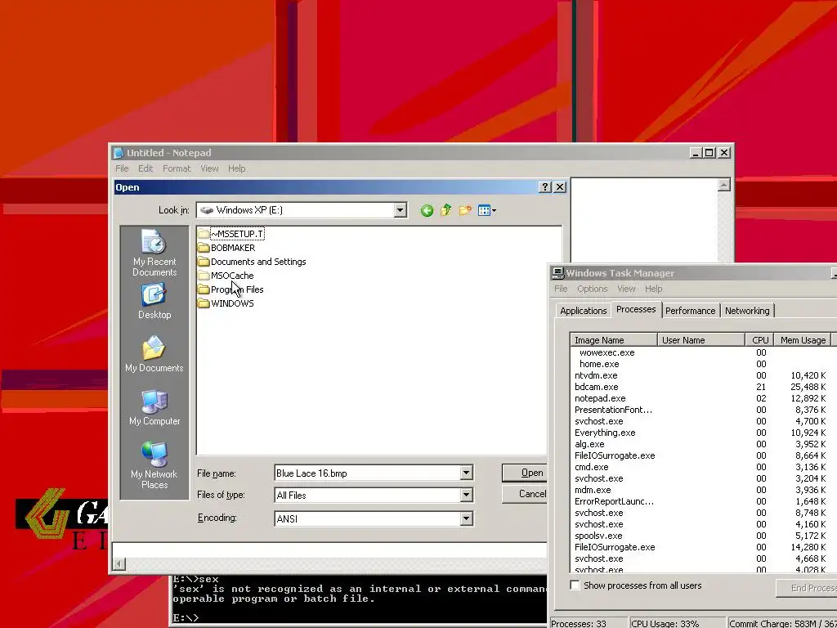This screenshot has width=837, height=628.
Task: Sort processes by CPU column
Action: [x=759, y=340]
